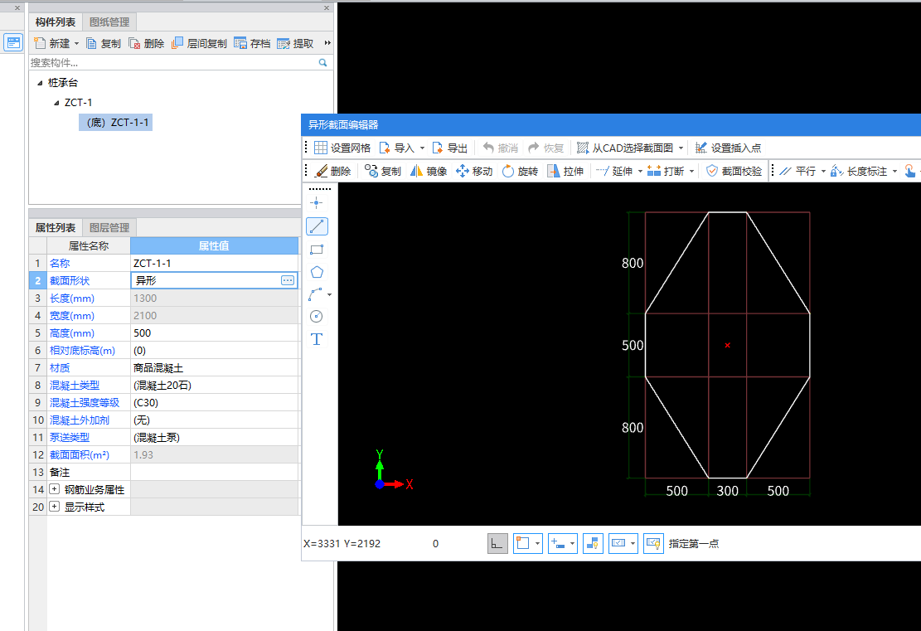Select the circle drawing tool
The height and width of the screenshot is (631, 921).
(x=317, y=317)
